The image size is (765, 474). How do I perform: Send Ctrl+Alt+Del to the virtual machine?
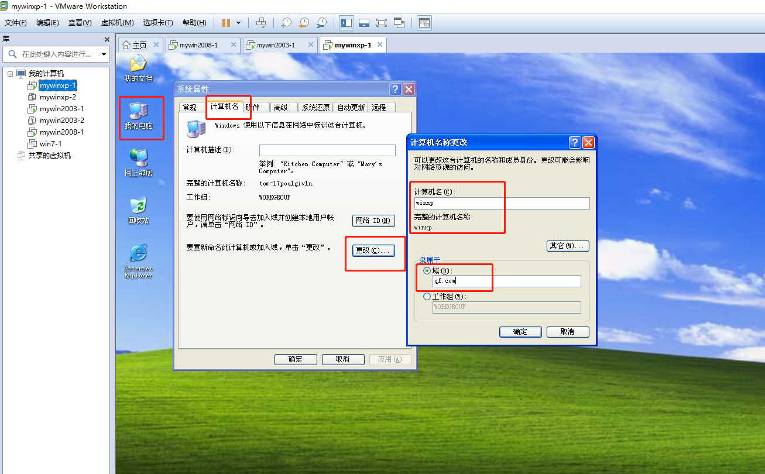(x=262, y=23)
